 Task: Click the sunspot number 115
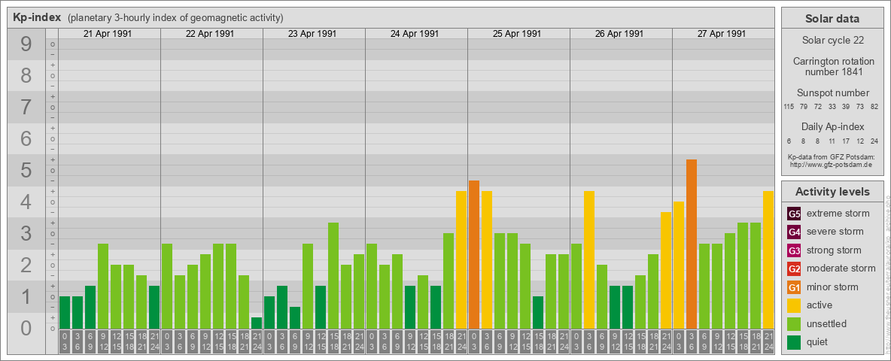pos(789,107)
